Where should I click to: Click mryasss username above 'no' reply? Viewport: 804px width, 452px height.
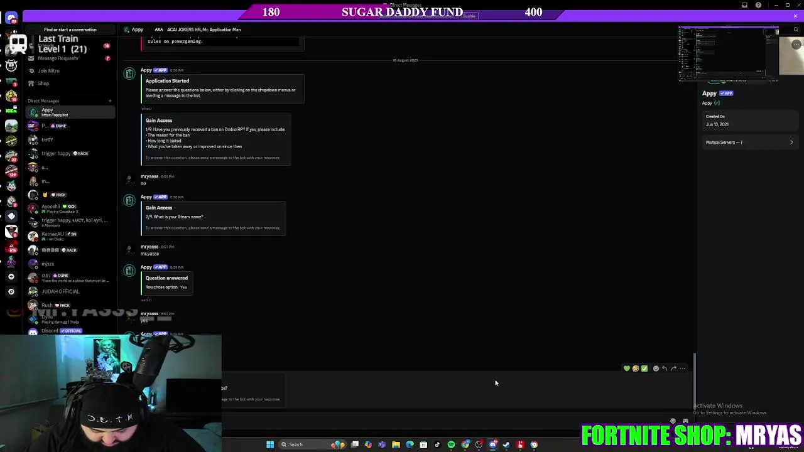click(x=149, y=176)
